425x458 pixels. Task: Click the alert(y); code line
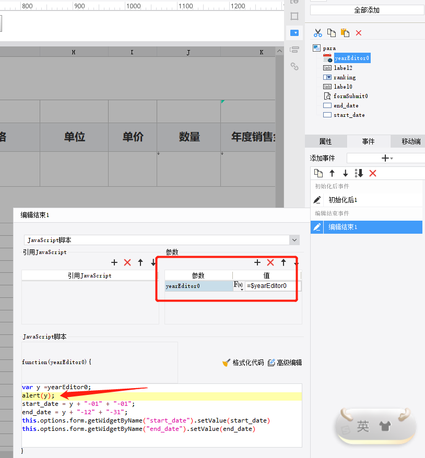coord(38,395)
